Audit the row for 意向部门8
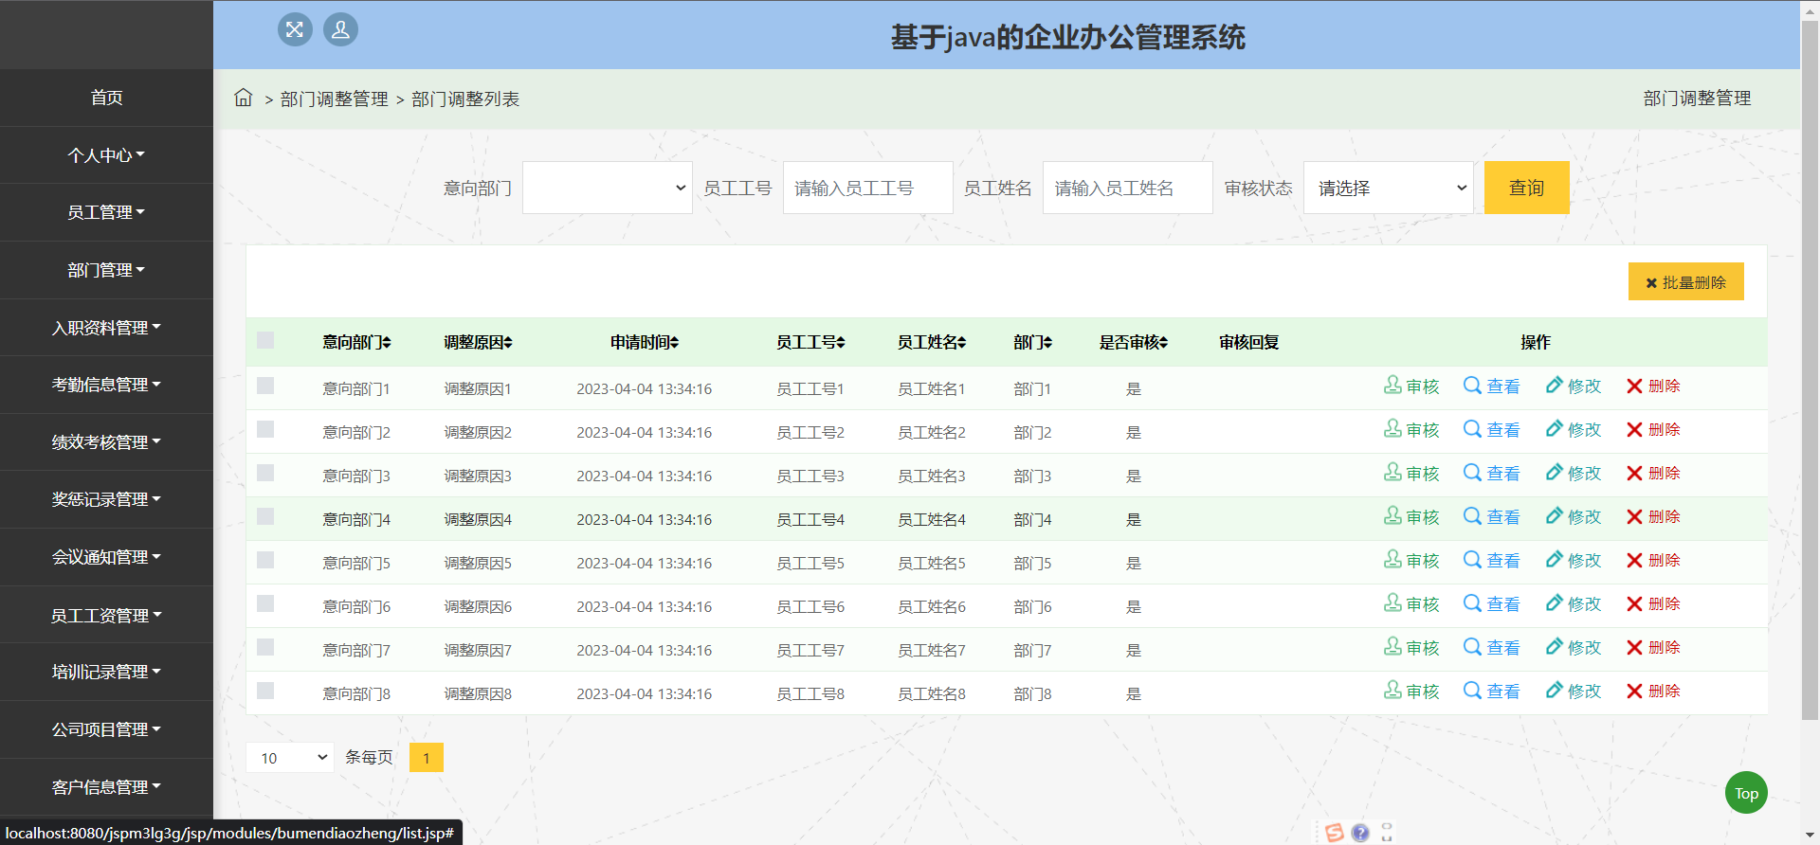The height and width of the screenshot is (845, 1820). (x=1411, y=691)
